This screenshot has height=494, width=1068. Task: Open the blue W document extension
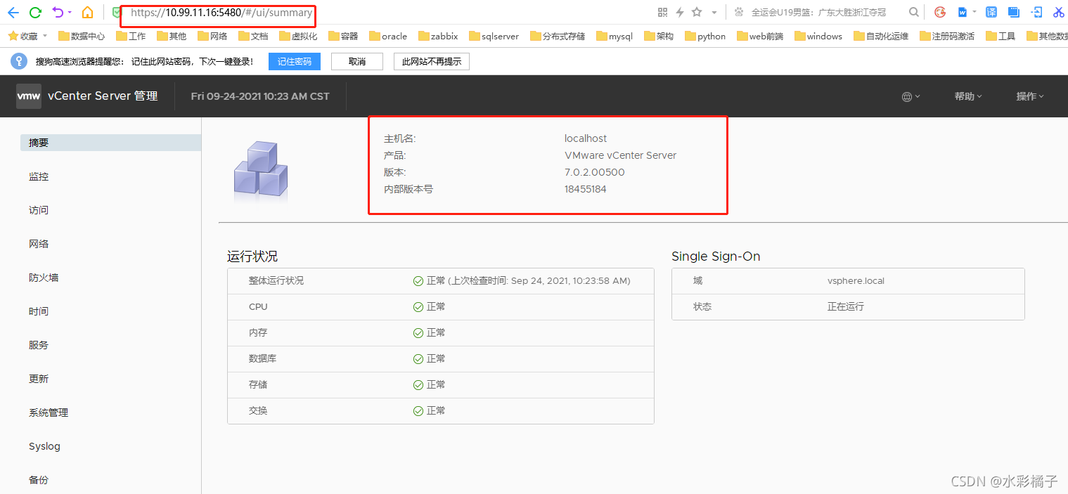pyautogui.click(x=963, y=12)
